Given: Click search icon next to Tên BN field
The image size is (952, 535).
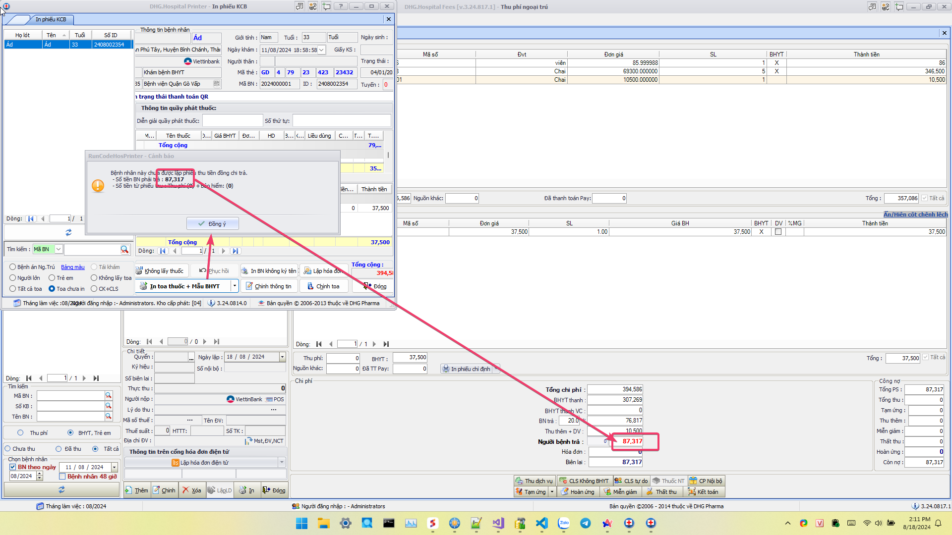Looking at the screenshot, I should [108, 417].
